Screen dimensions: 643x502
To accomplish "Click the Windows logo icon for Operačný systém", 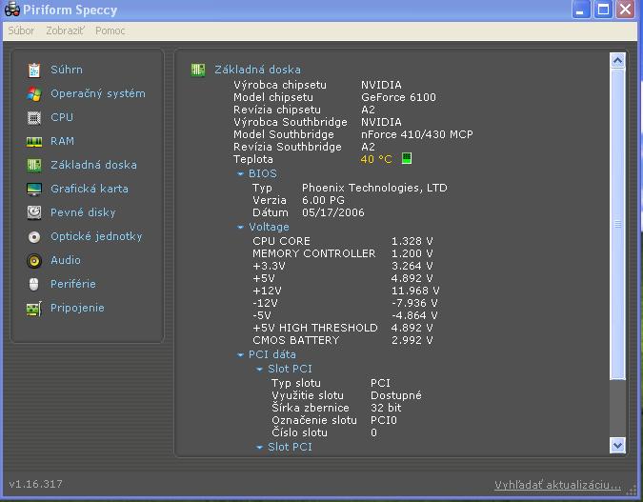I will [x=34, y=94].
